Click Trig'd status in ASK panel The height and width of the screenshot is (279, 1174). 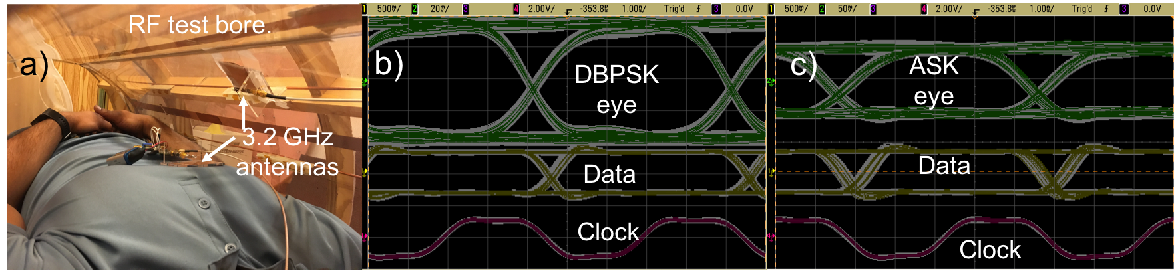[x=1081, y=9]
